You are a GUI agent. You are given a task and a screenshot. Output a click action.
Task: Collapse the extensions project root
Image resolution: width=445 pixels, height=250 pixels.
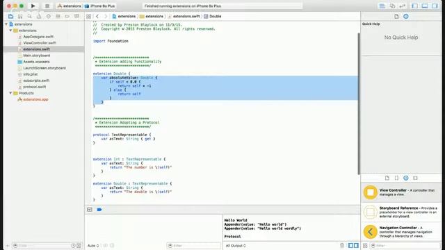coord(6,24)
